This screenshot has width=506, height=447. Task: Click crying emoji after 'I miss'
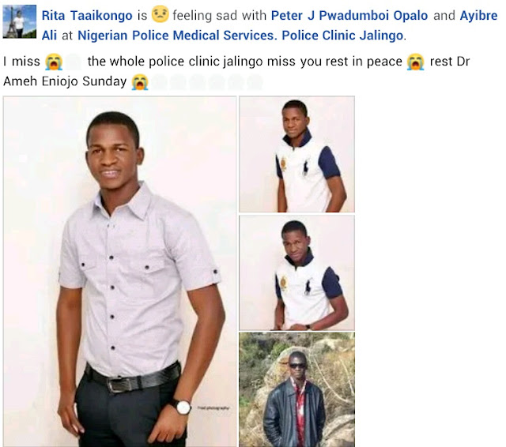[54, 62]
